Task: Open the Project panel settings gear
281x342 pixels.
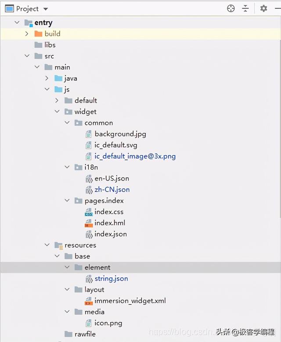Action: tap(263, 8)
